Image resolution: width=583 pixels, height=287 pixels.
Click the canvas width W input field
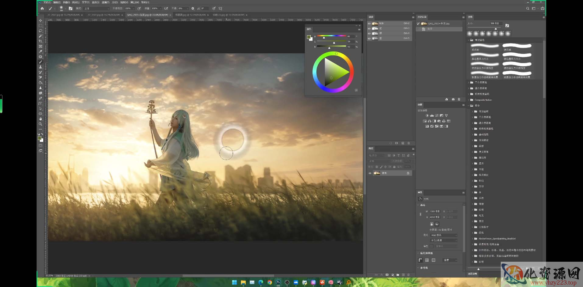[x=435, y=211]
